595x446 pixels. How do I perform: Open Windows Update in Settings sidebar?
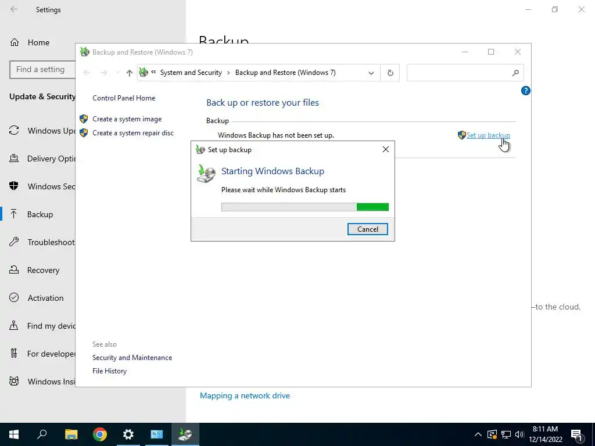click(x=42, y=131)
